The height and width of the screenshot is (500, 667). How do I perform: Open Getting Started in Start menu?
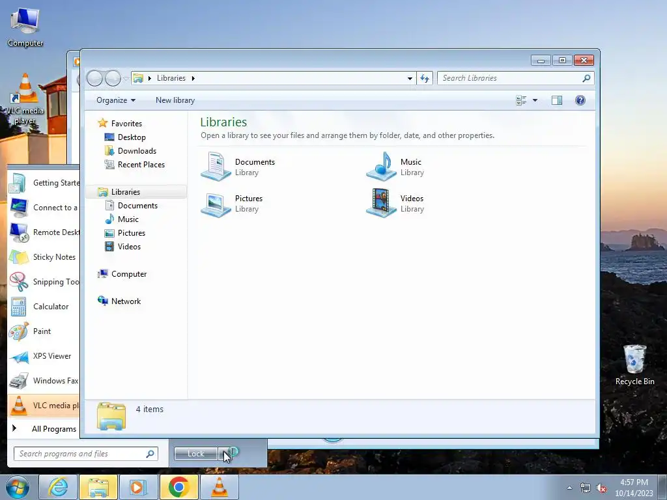pos(44,183)
